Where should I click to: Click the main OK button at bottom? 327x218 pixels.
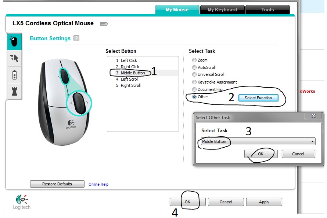[x=187, y=202]
